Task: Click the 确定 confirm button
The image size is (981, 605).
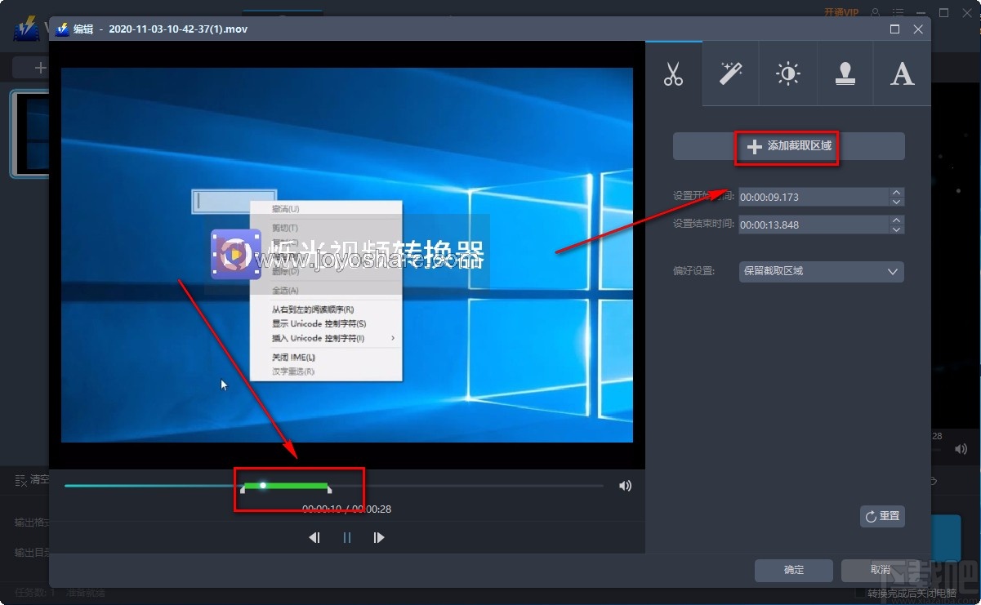Action: click(793, 571)
